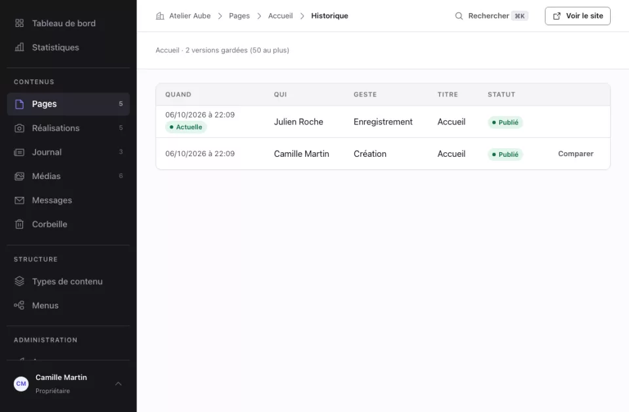Click the Types de contenu layers icon
The height and width of the screenshot is (412, 629).
point(19,281)
